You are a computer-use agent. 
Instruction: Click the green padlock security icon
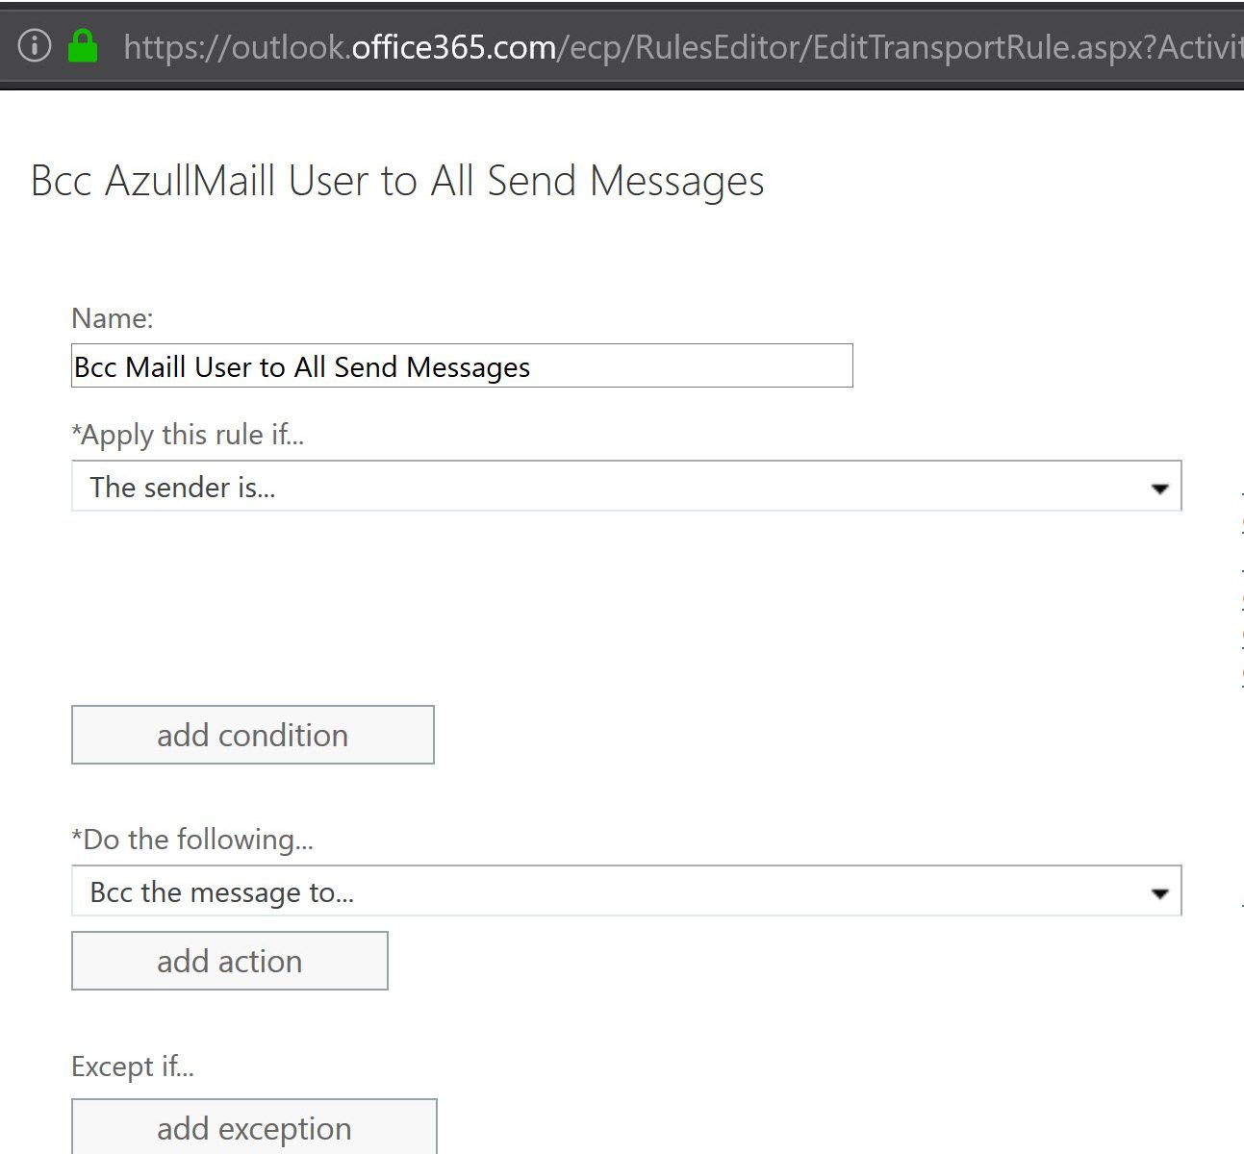click(x=84, y=45)
